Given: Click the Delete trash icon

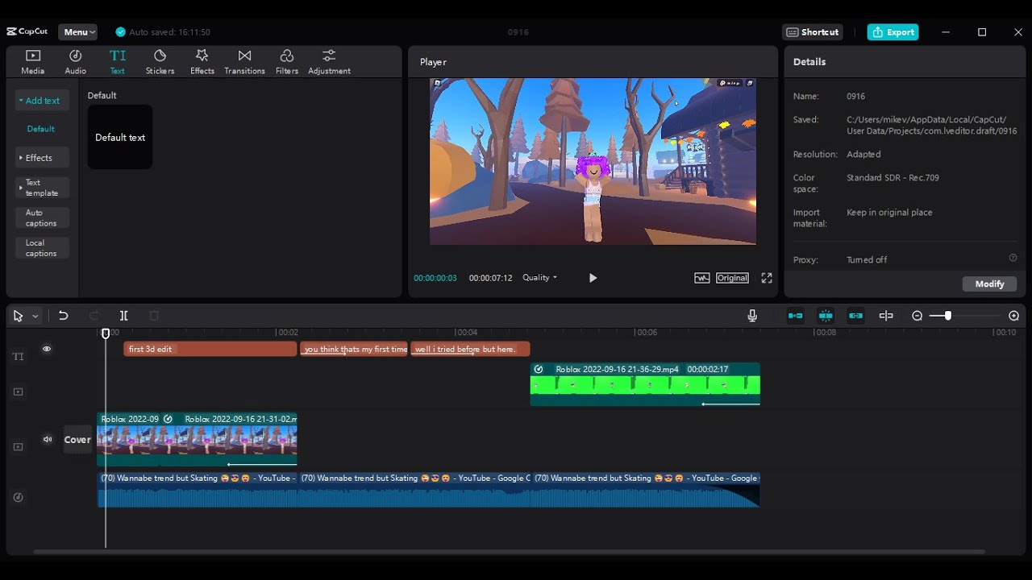Looking at the screenshot, I should click(154, 316).
